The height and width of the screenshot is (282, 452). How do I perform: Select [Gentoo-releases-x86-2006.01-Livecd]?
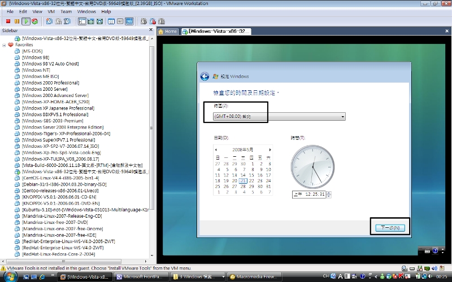60,191
